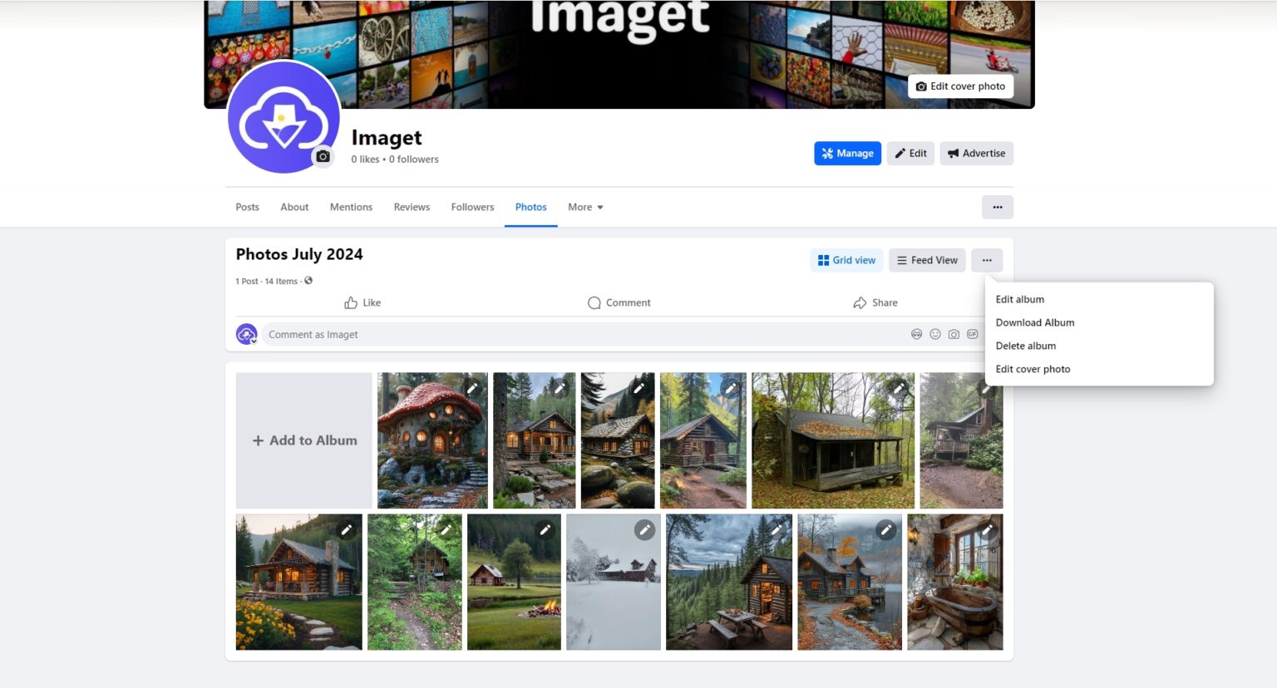Edit the snowy cabin photo with its pencil icon
The width and height of the screenshot is (1277, 688).
(644, 529)
